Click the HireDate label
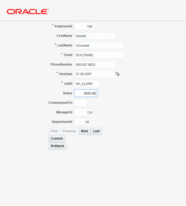 66,74
